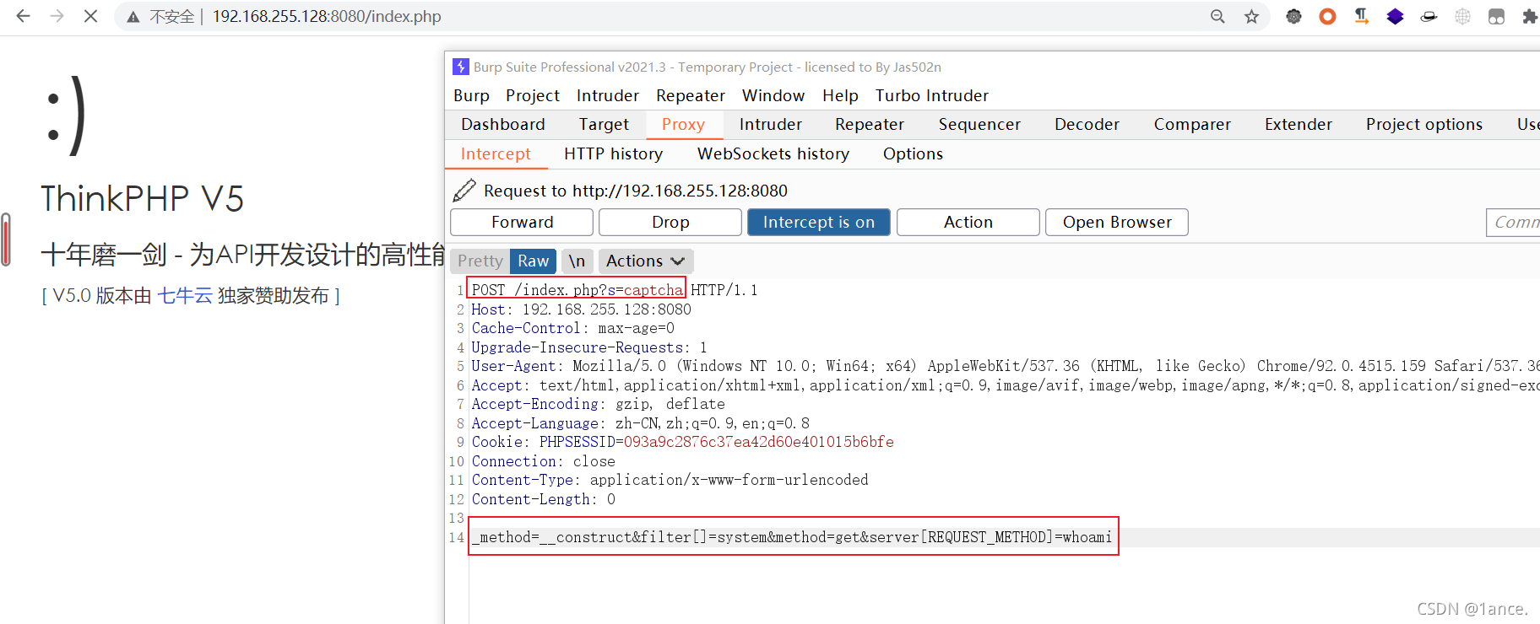
Task: Click the orange circle browser extension icon
Action: click(1327, 16)
